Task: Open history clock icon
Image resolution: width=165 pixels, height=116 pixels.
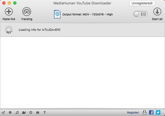Action: pos(31,112)
